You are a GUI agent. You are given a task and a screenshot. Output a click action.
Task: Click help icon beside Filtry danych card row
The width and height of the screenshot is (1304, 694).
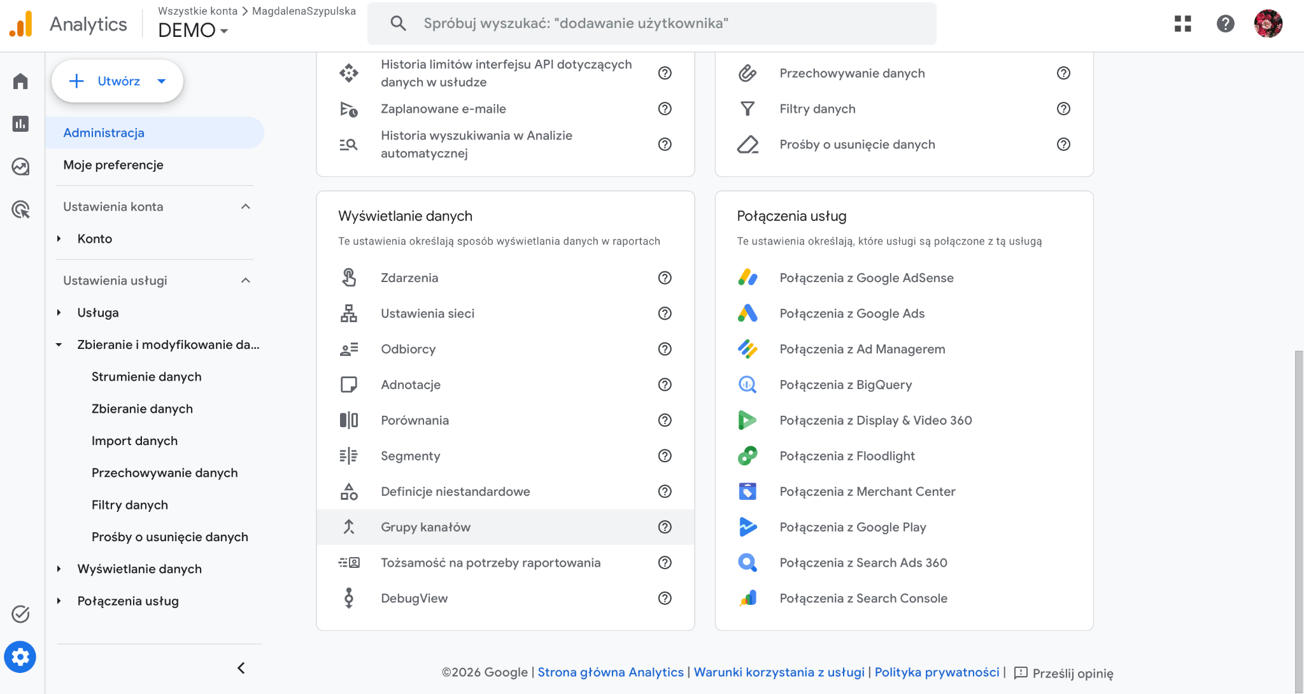1063,109
